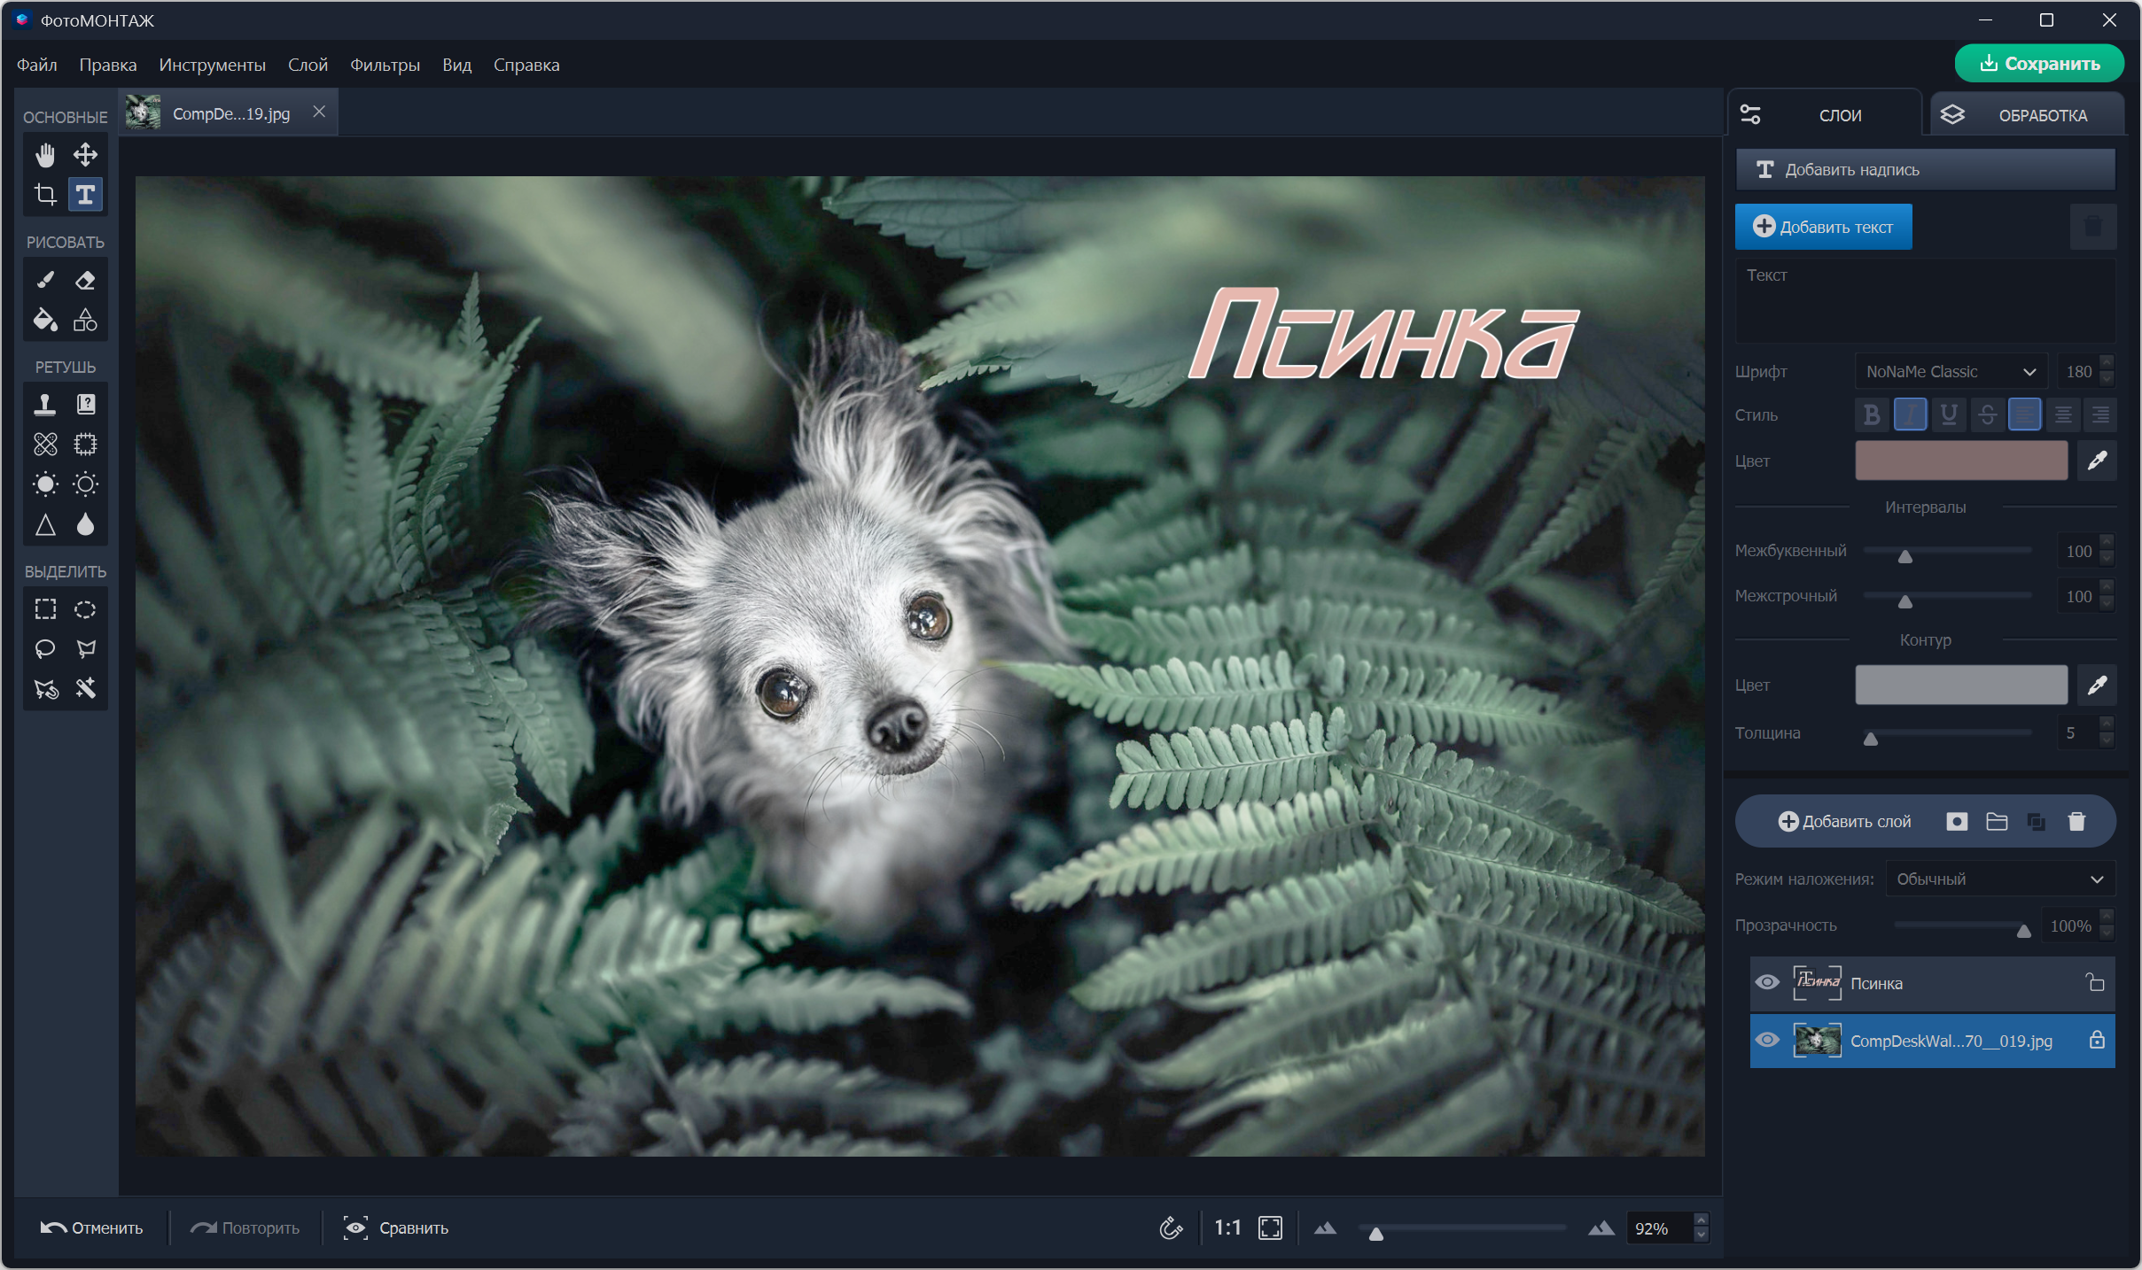This screenshot has height=1270, width=2142.
Task: Increase the font size stepper
Action: [2107, 364]
